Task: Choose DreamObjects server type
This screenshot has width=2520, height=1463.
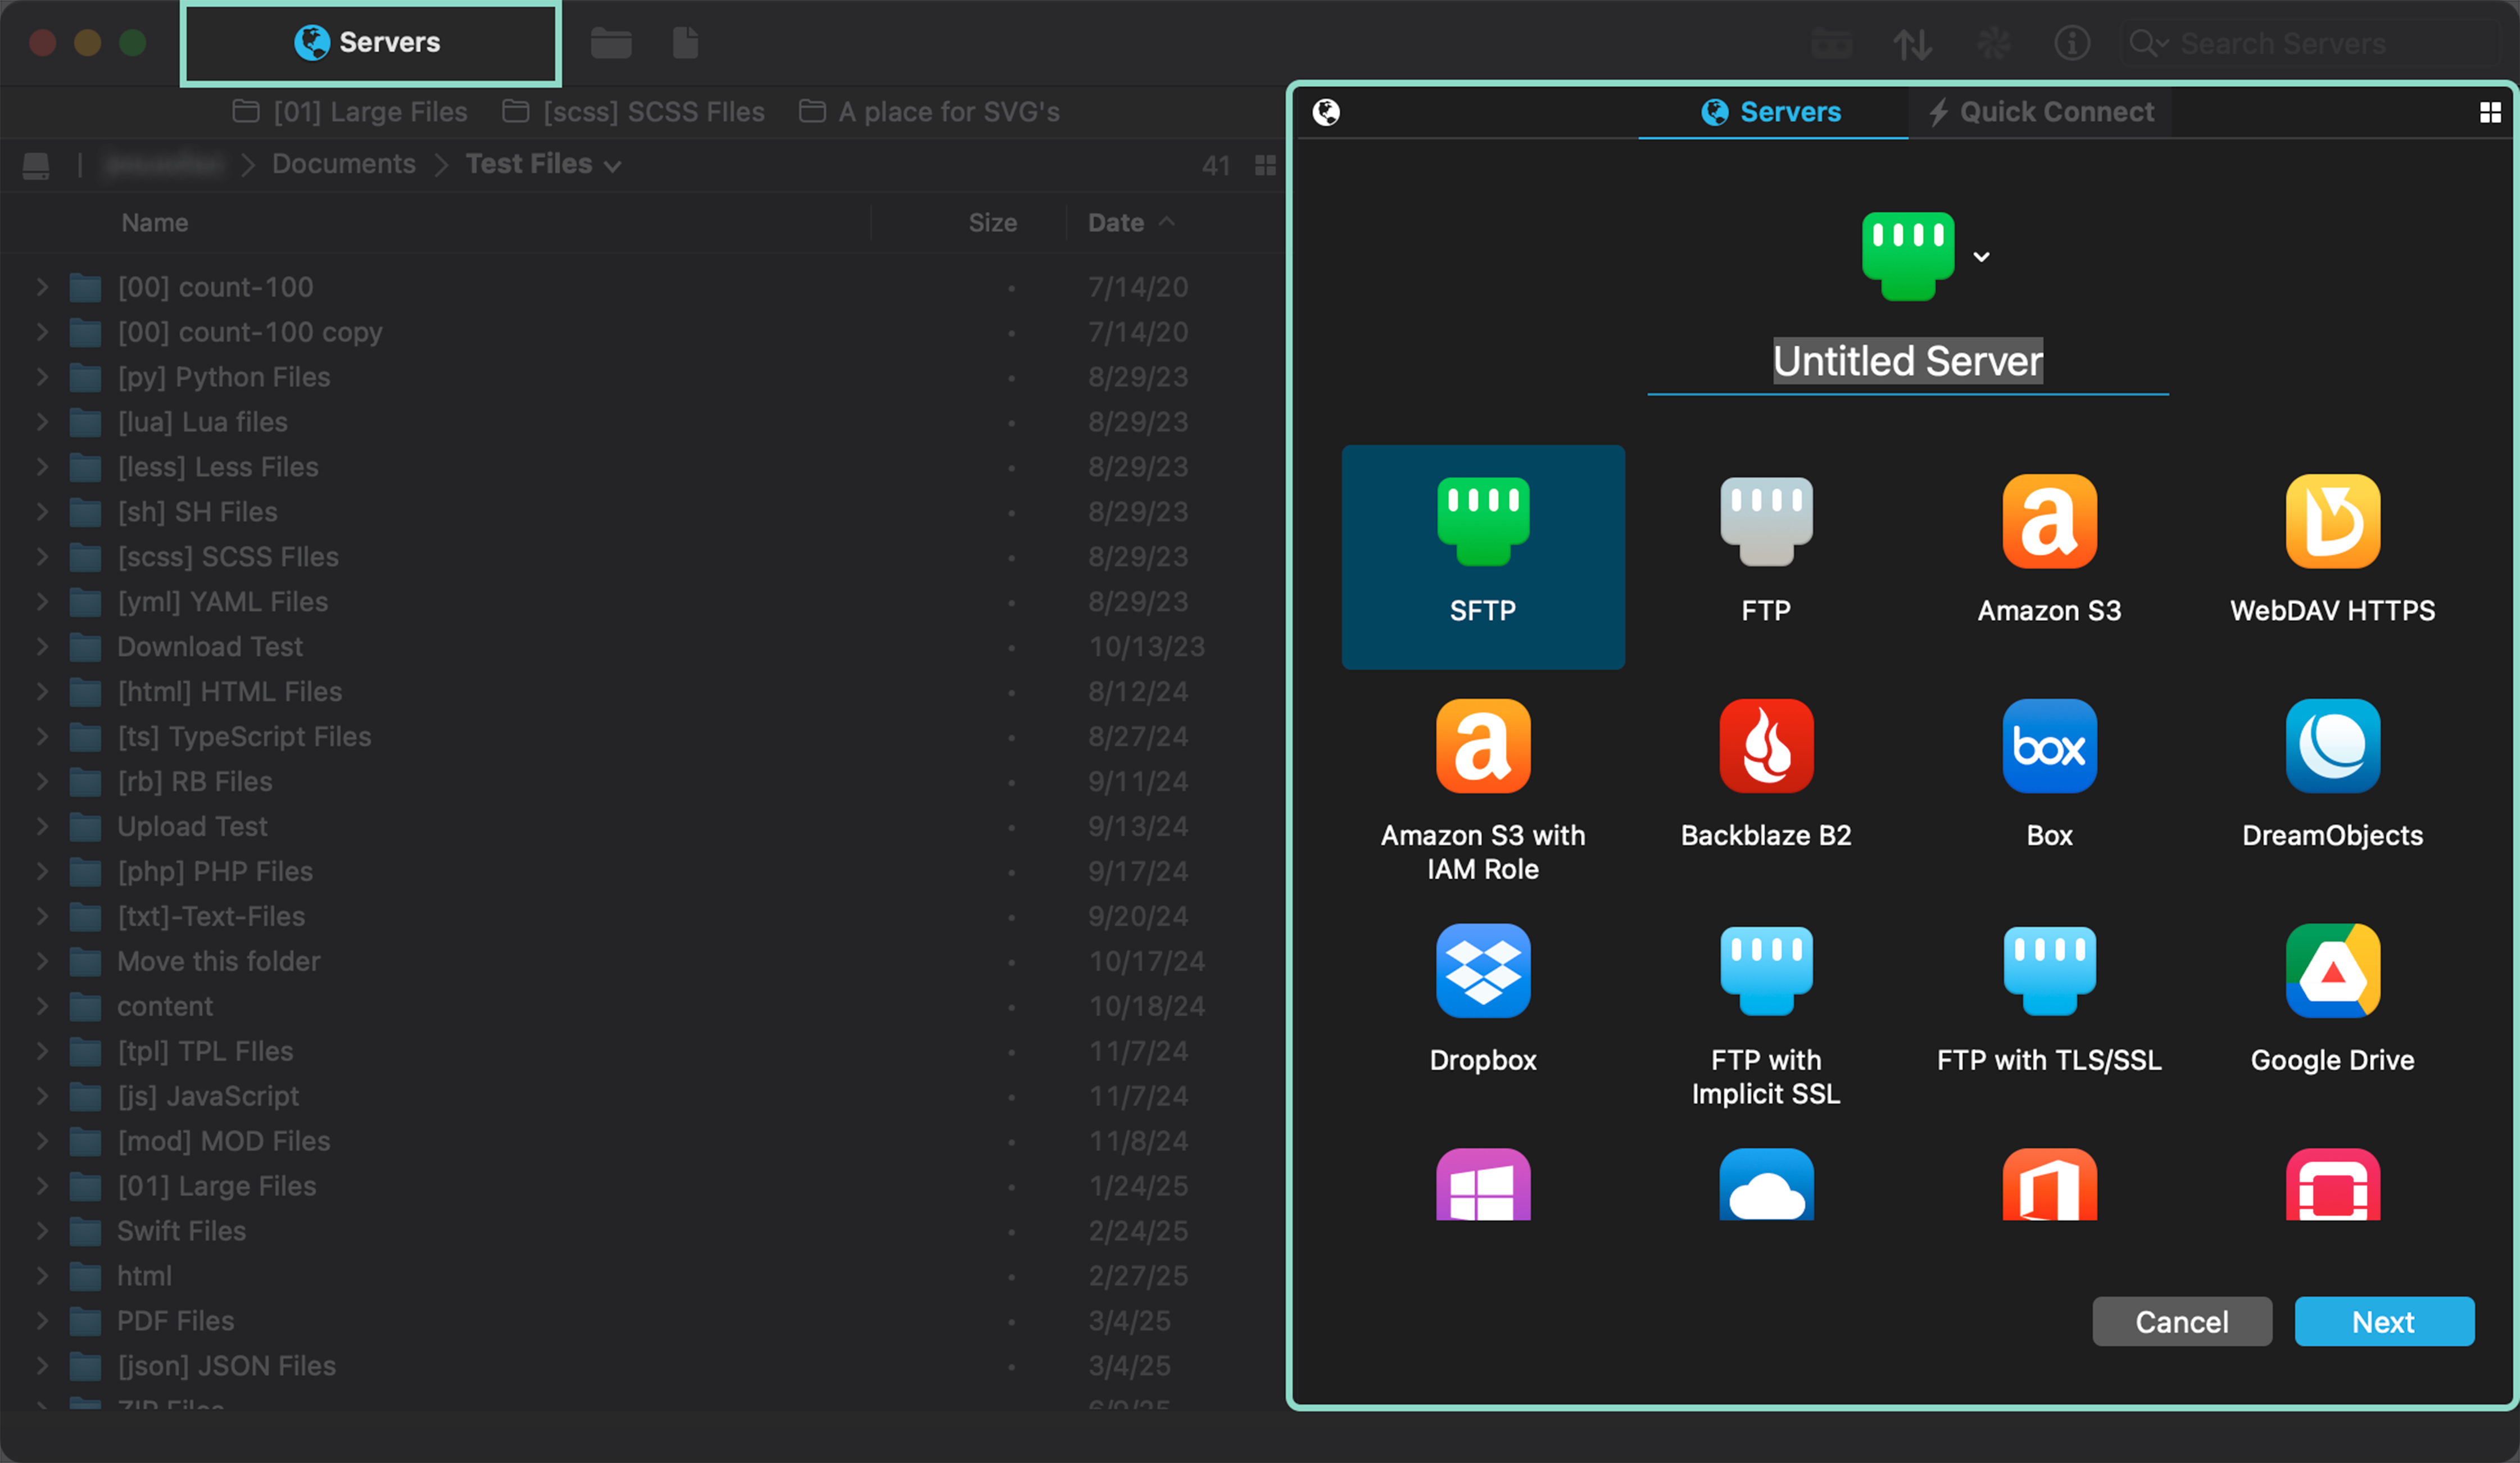Action: [2332, 746]
